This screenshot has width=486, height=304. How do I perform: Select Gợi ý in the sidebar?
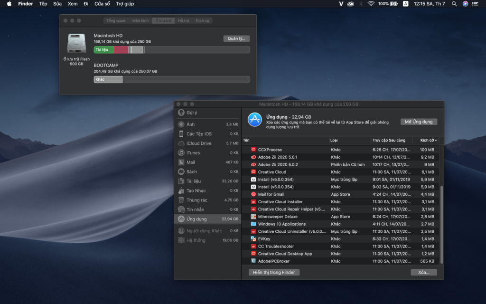point(208,113)
